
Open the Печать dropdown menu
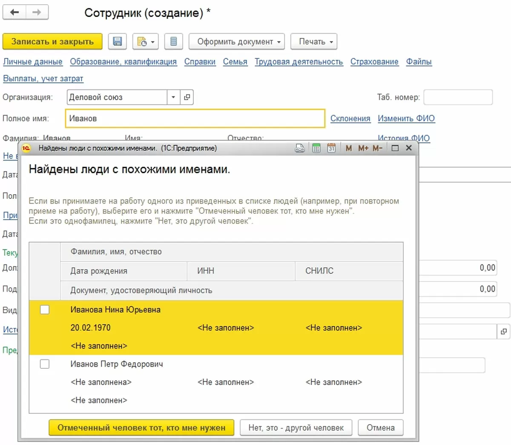[314, 42]
